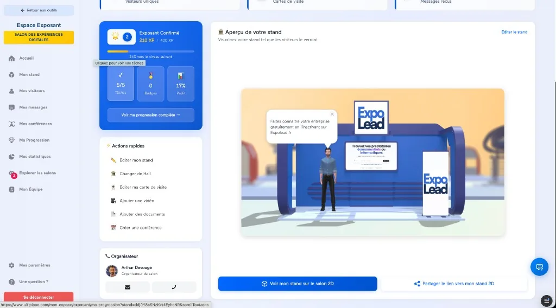Click Retour aux outils back button

click(39, 10)
